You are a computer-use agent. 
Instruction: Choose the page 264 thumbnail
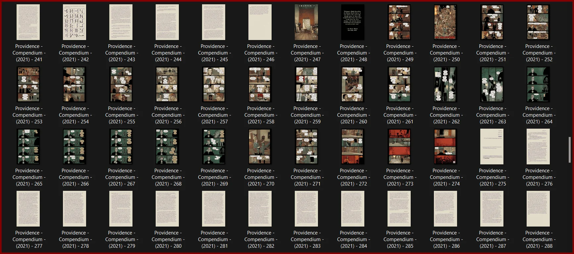(538, 84)
